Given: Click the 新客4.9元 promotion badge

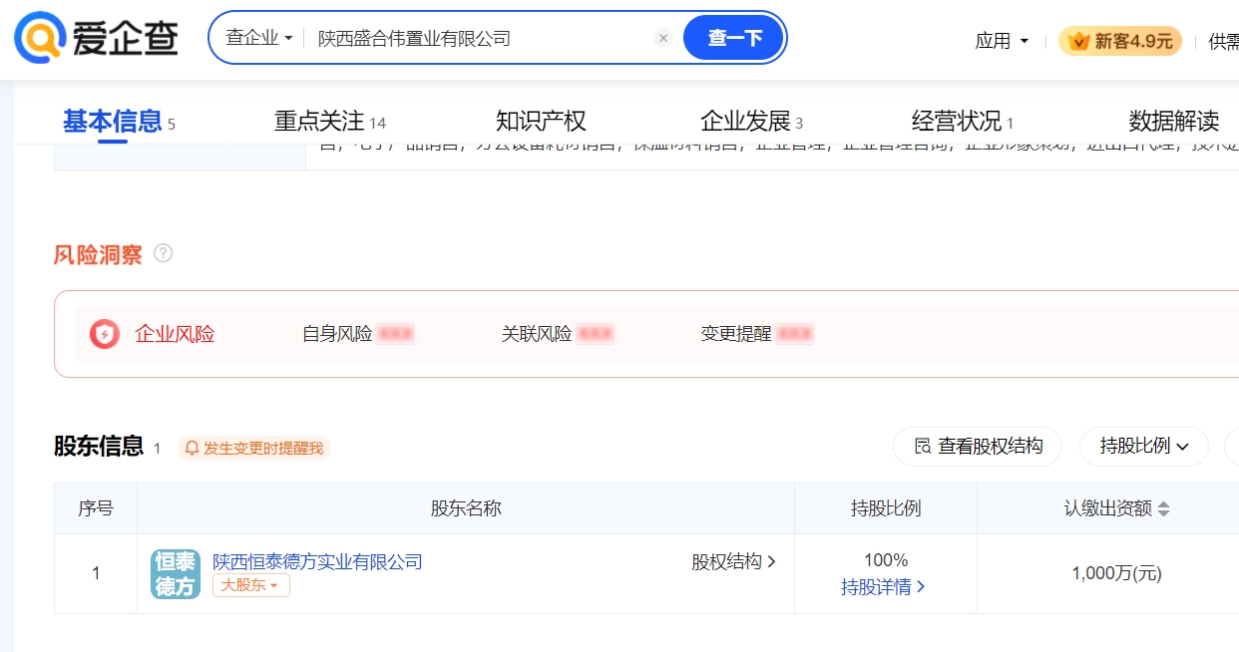Looking at the screenshot, I should 1120,41.
